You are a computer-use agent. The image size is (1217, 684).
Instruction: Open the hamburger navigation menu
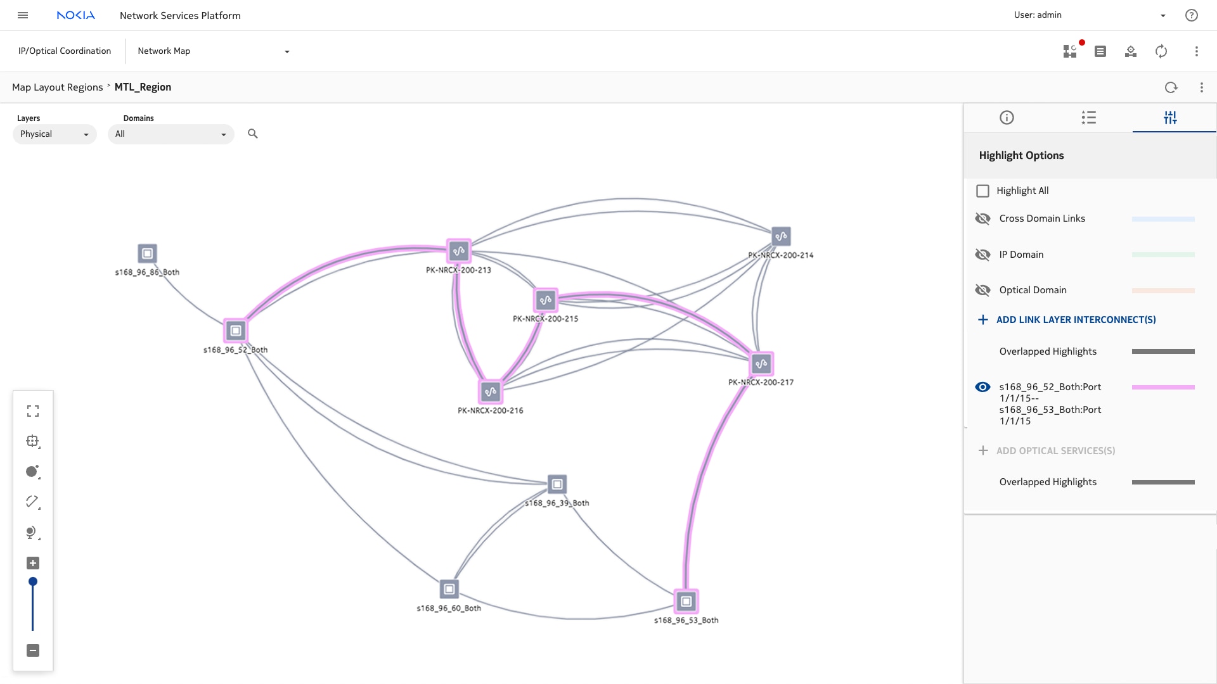point(23,15)
